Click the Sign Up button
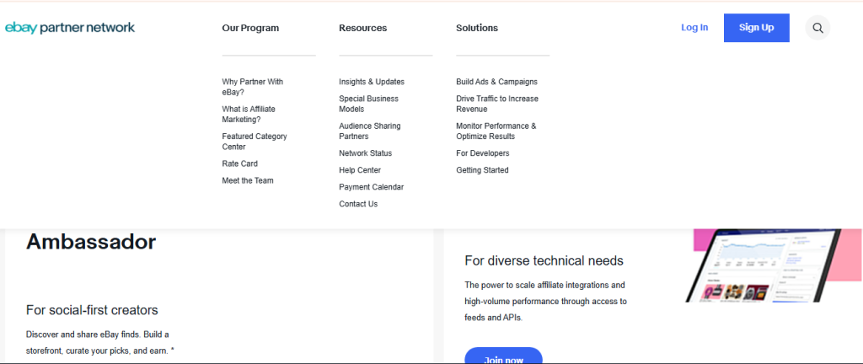The image size is (863, 364). coord(756,28)
